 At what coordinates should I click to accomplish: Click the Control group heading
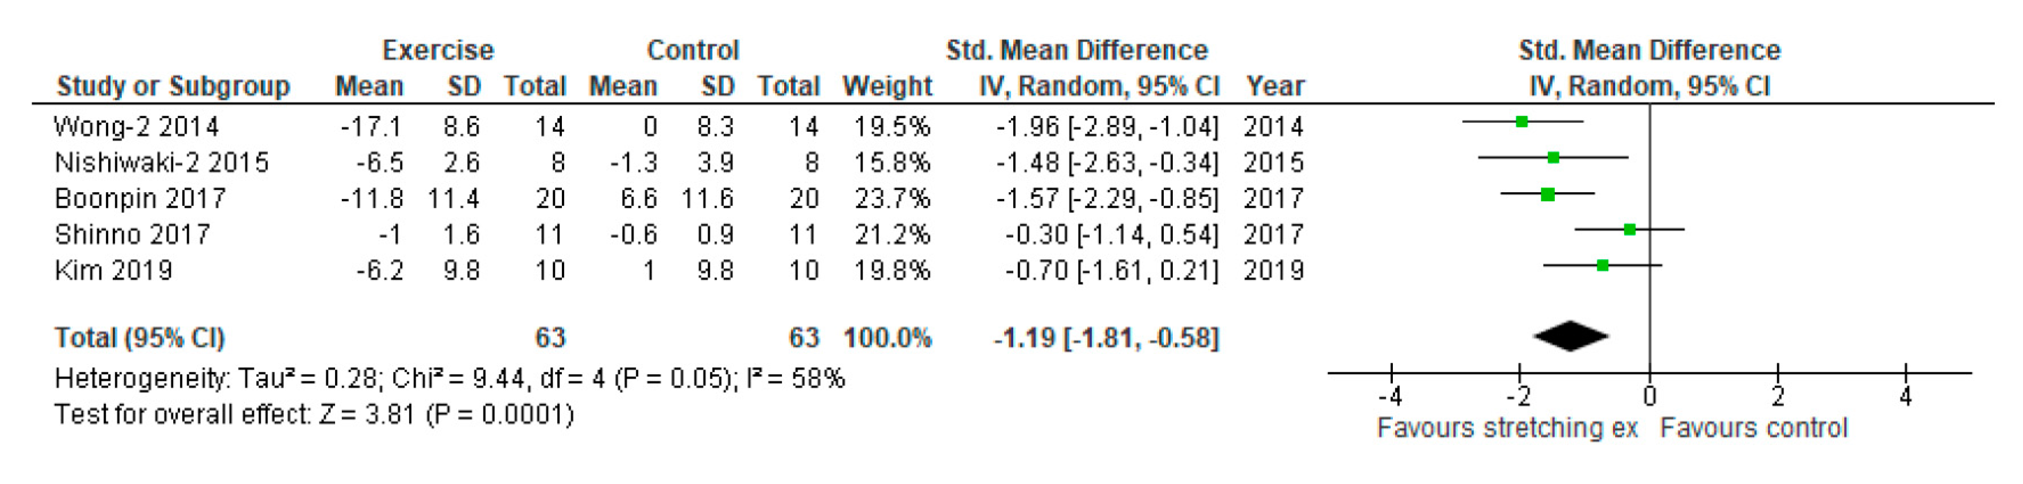(x=693, y=50)
